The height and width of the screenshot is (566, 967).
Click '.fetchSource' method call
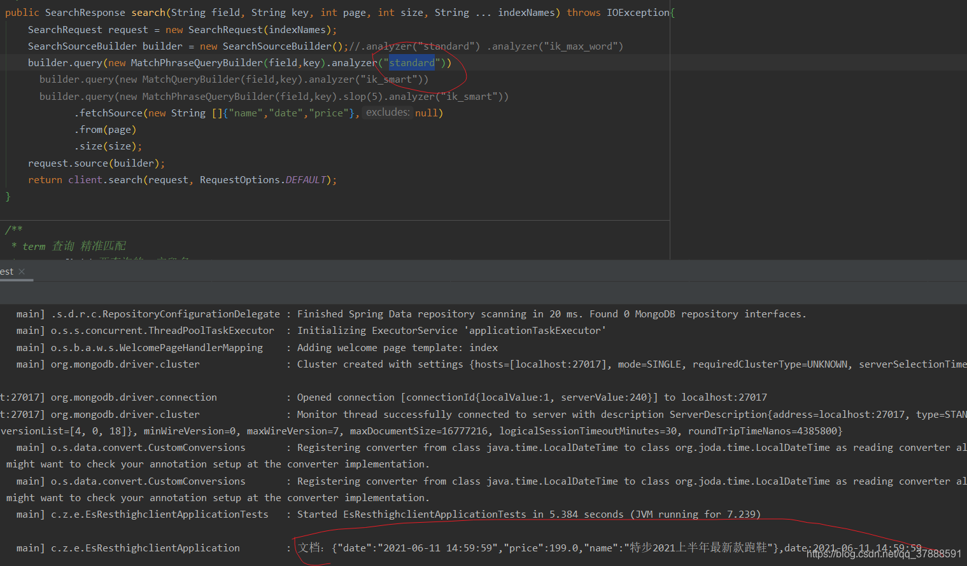(108, 113)
